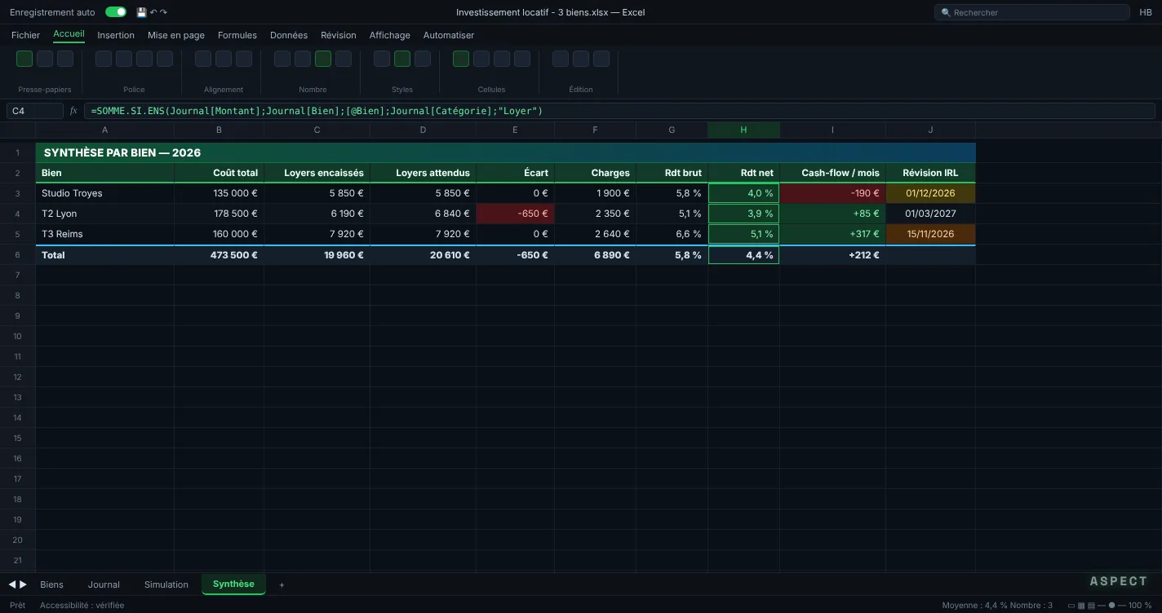Switch to the Automatiser tab
The image size is (1162, 613).
point(449,35)
